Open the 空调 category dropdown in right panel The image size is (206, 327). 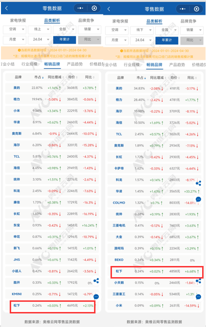(x=117, y=30)
